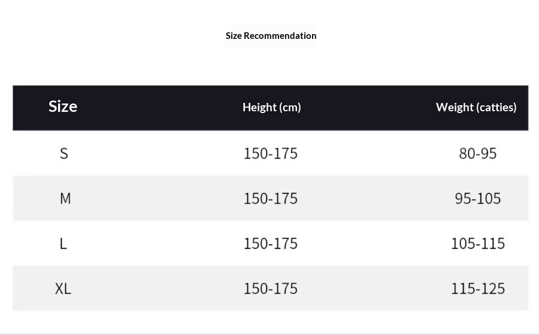This screenshot has height=335, width=539.
Task: Click the height value in the S row
Action: [x=270, y=154]
